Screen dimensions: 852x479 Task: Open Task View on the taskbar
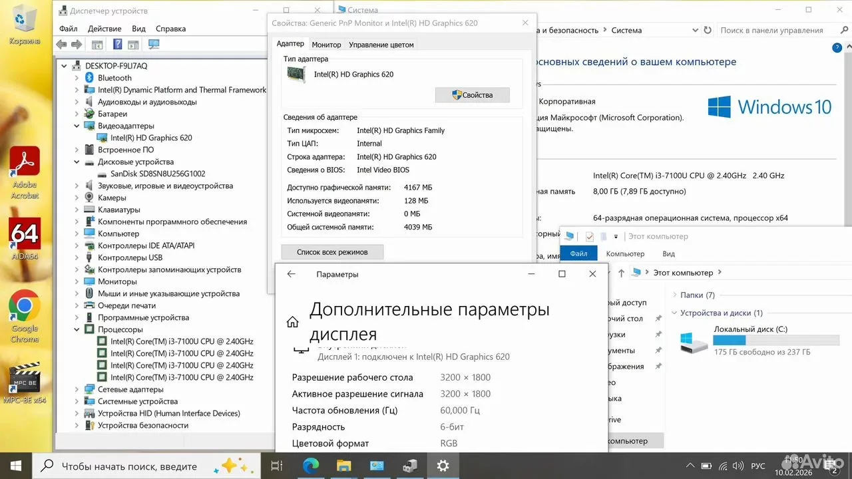click(277, 465)
